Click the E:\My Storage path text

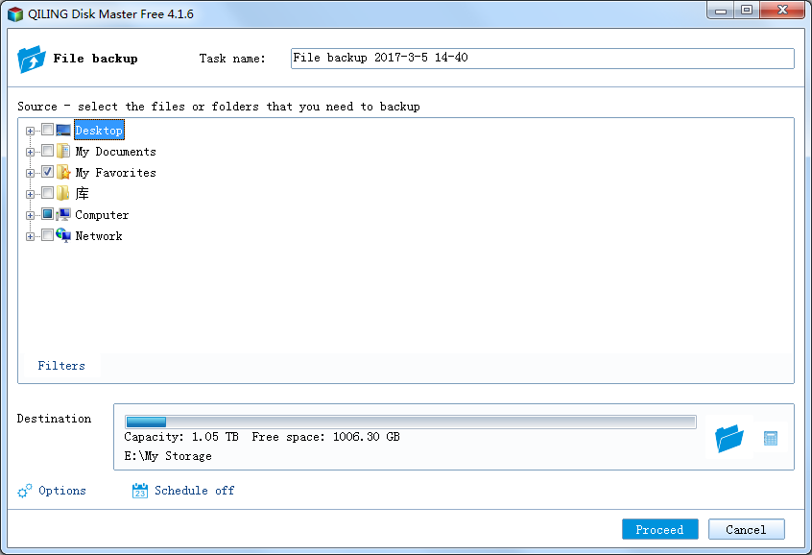pos(168,456)
